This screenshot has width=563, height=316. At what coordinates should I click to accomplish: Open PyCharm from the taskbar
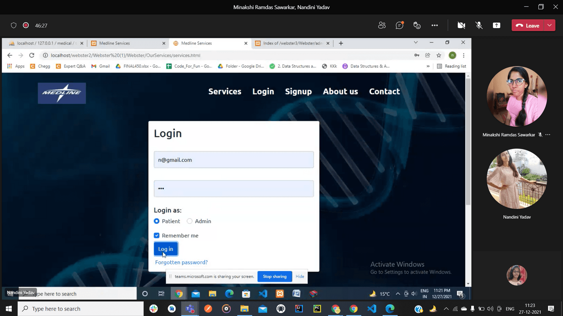pyautogui.click(x=317, y=309)
